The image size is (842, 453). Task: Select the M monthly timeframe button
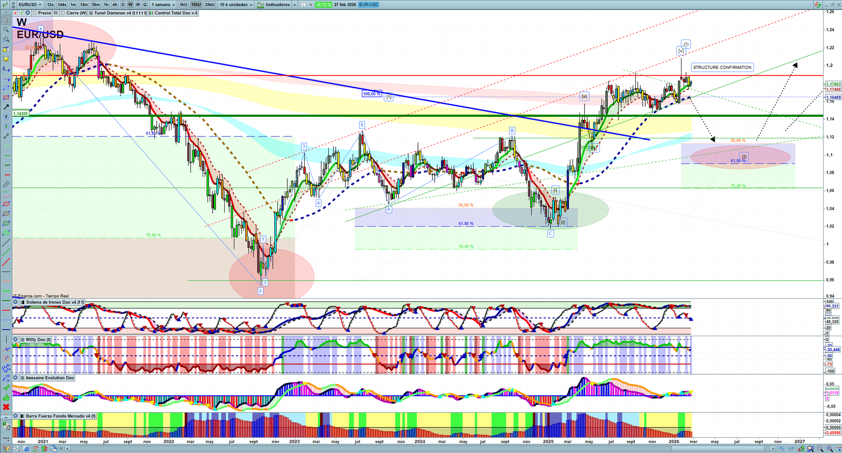point(138,4)
